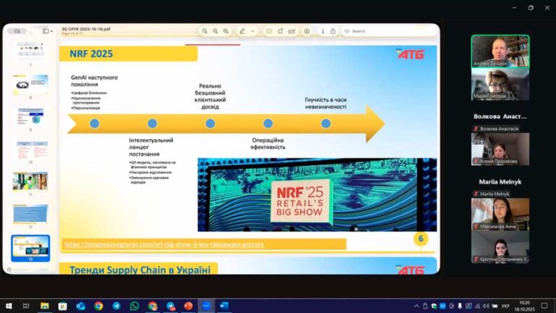
Task: Select Andreas Zeviston's video tile
Action: [500, 51]
